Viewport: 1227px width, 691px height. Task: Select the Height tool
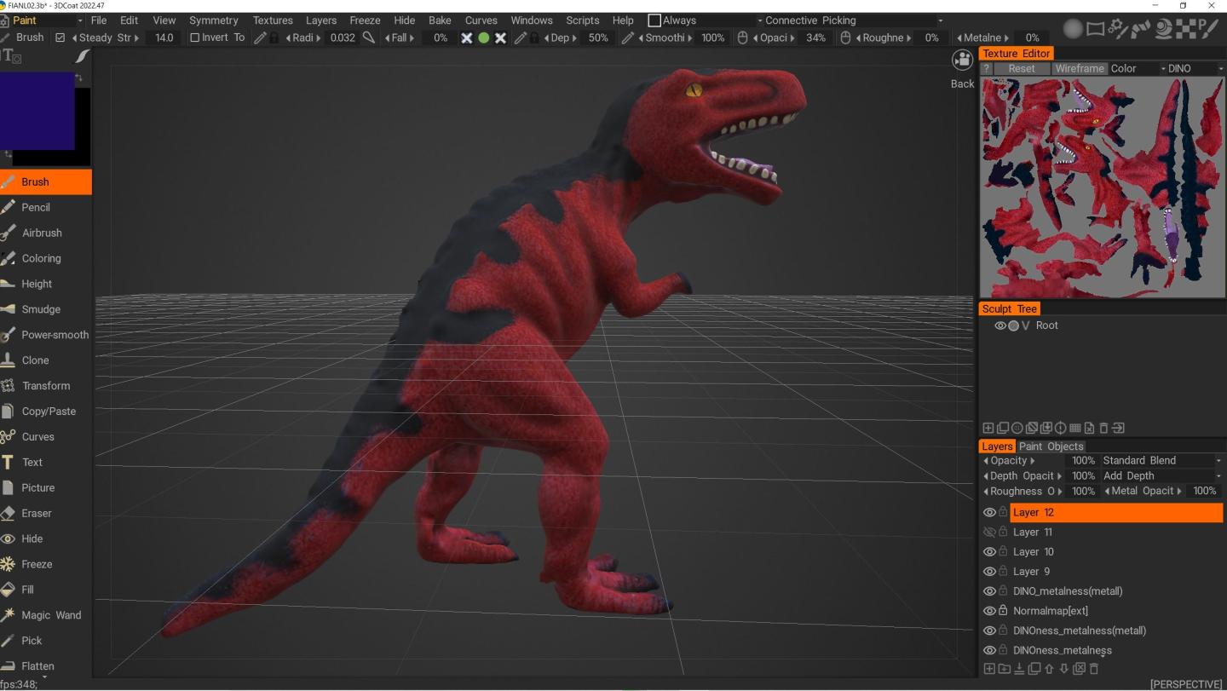click(45, 284)
